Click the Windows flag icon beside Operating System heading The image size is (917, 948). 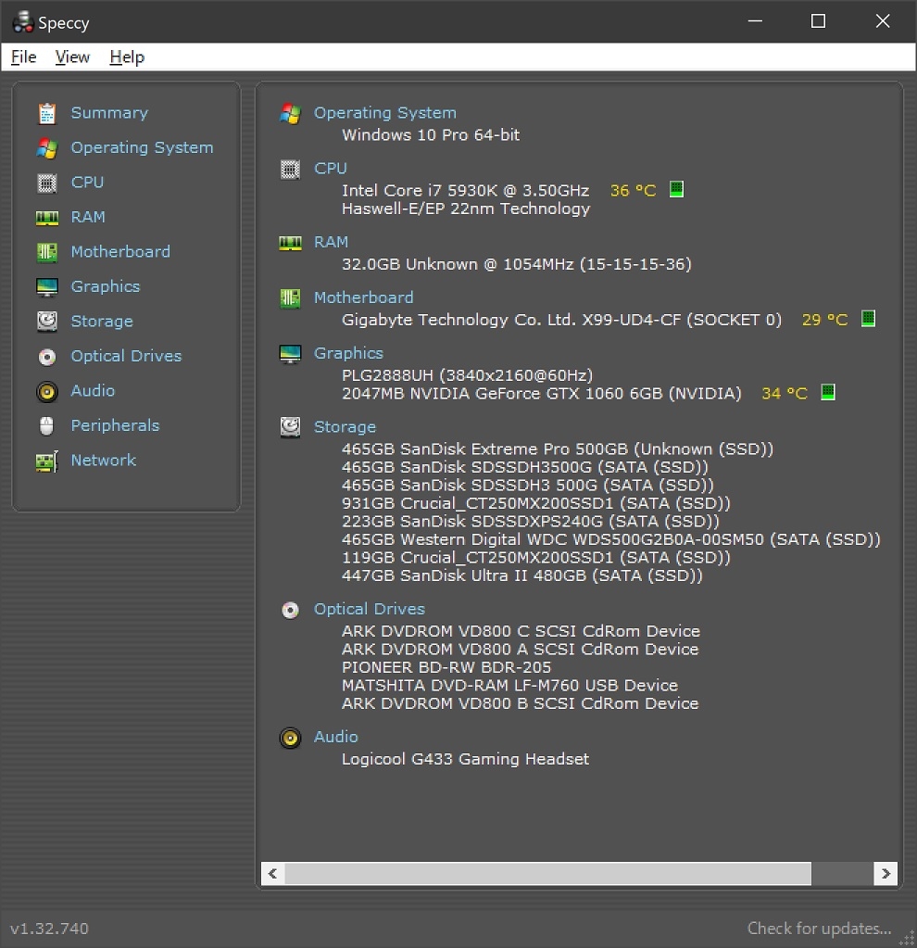point(290,114)
